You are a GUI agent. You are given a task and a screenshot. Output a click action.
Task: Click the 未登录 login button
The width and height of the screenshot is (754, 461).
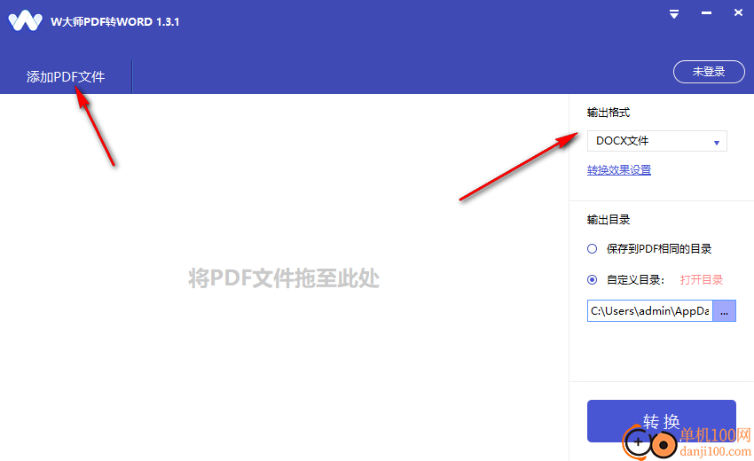[x=709, y=72]
